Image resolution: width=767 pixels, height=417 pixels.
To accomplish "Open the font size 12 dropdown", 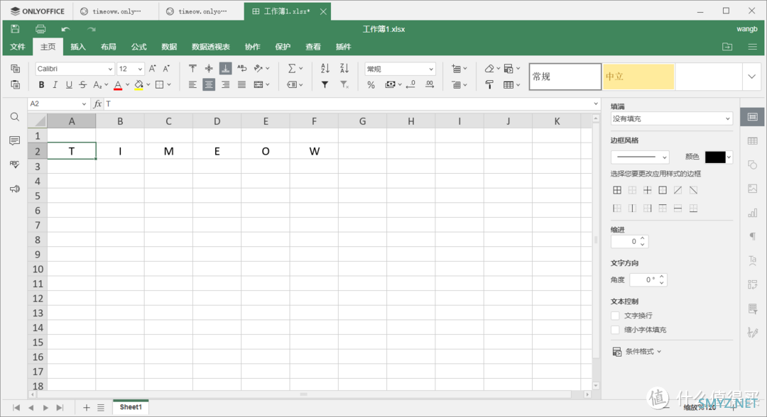I will pyautogui.click(x=140, y=69).
